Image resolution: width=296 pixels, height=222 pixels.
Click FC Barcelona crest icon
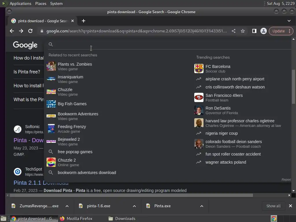pos(199,69)
